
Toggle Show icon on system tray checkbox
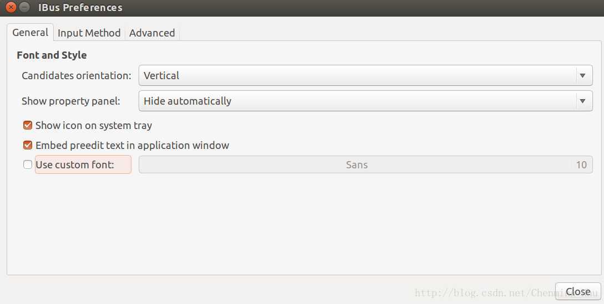(x=28, y=126)
